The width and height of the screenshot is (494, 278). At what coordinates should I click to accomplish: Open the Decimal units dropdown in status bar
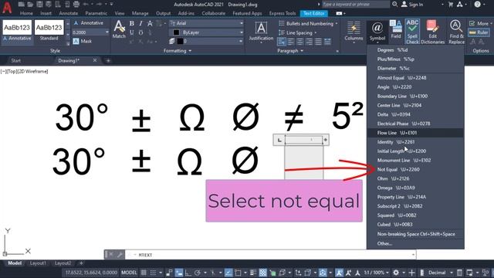pyautogui.click(x=440, y=273)
